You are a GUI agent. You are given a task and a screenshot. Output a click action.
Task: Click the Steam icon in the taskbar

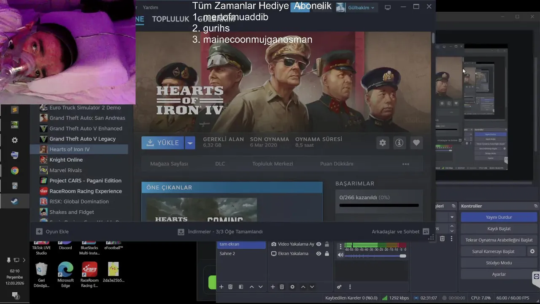(15, 201)
